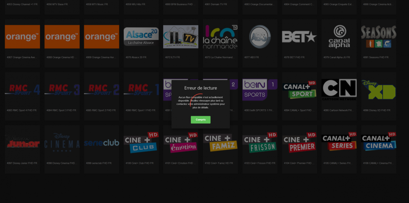Click '4097 Disney Junior FHD FR' label
The image size is (409, 203).
point(22,163)
